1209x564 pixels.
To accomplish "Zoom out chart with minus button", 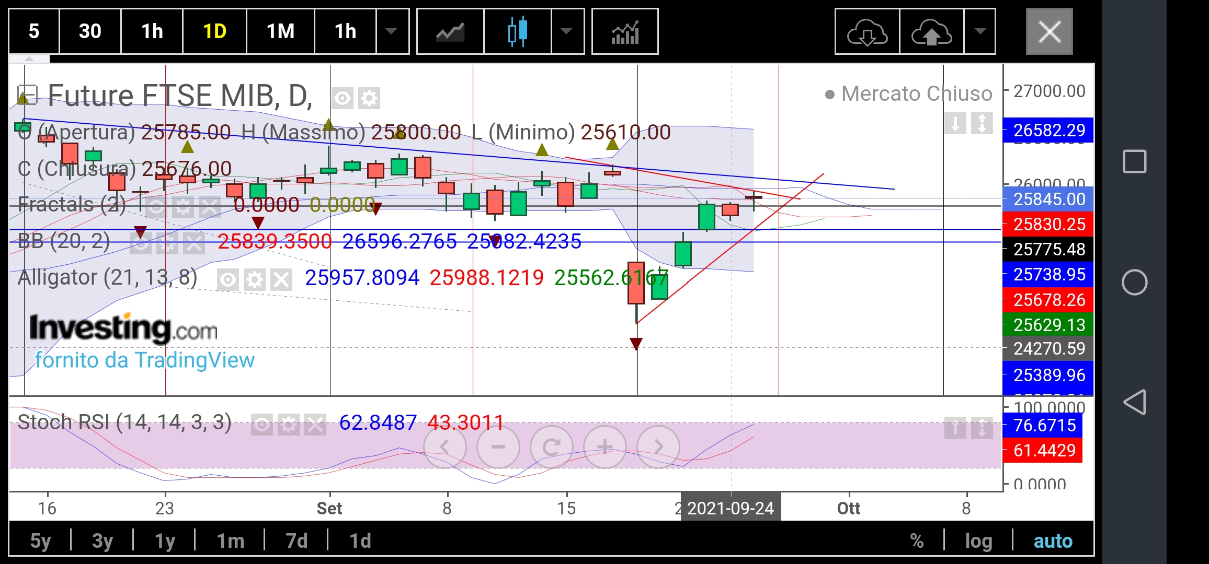I will [498, 446].
